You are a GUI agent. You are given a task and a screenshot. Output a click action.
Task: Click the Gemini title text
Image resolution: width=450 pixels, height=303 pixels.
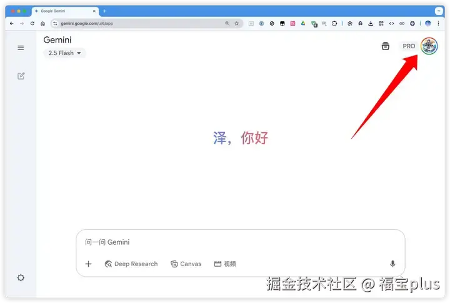57,40
